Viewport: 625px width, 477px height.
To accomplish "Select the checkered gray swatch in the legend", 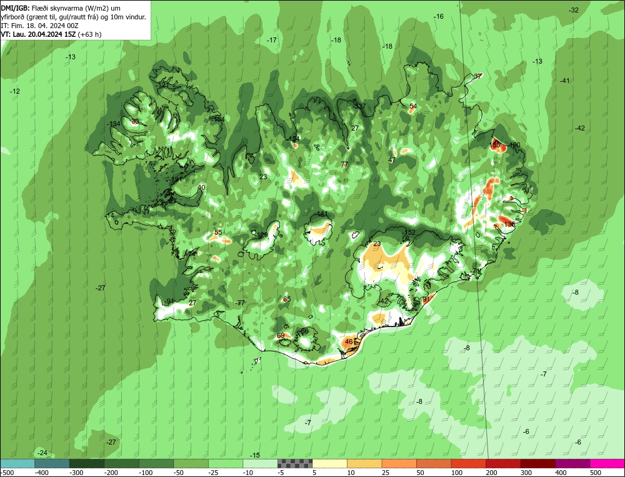I will click(295, 463).
